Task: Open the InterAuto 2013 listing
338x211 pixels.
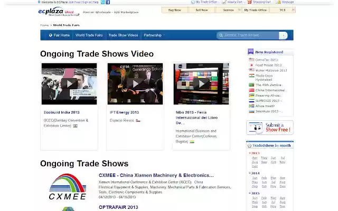Action: pyautogui.click(x=269, y=111)
